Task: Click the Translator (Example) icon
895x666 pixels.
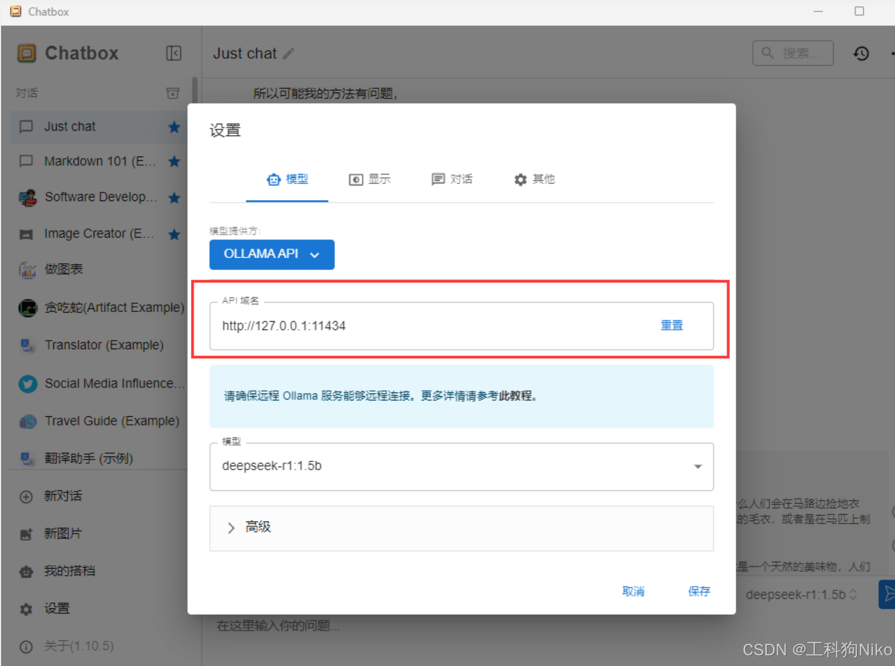Action: (x=27, y=345)
